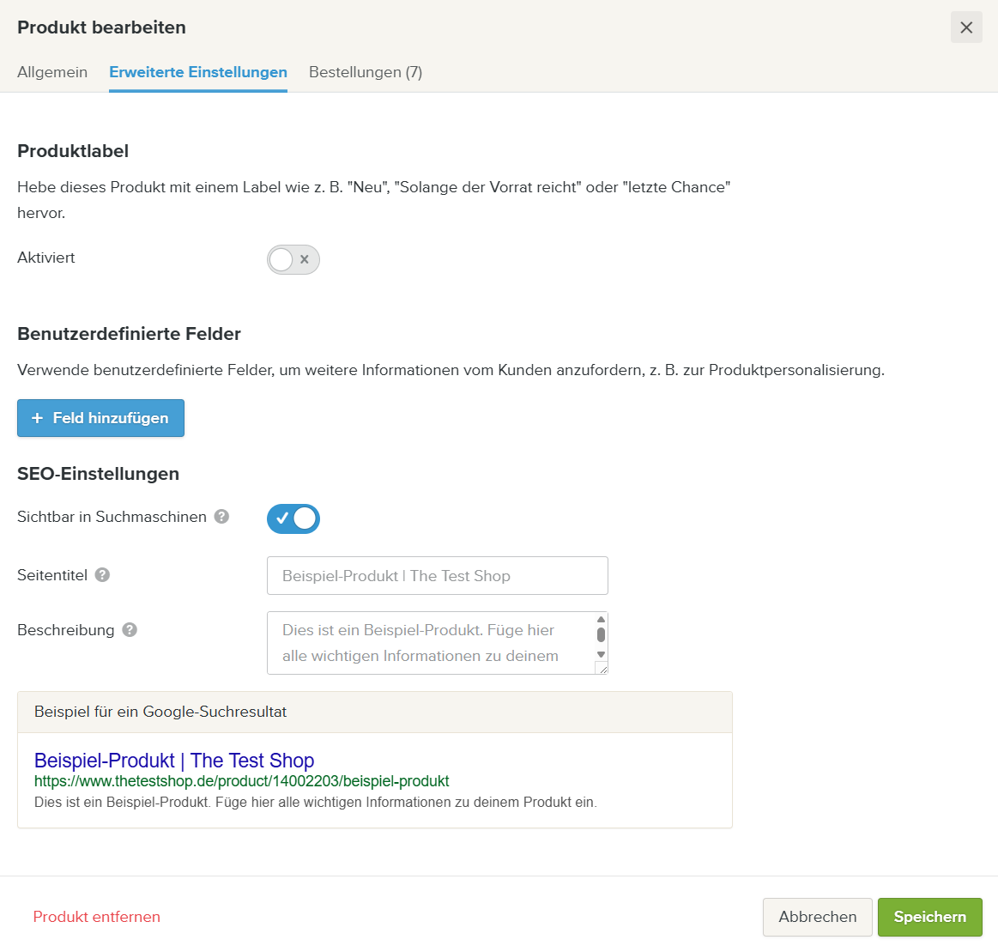This screenshot has height=952, width=998.
Task: Save changes with Speichern
Action: [930, 917]
